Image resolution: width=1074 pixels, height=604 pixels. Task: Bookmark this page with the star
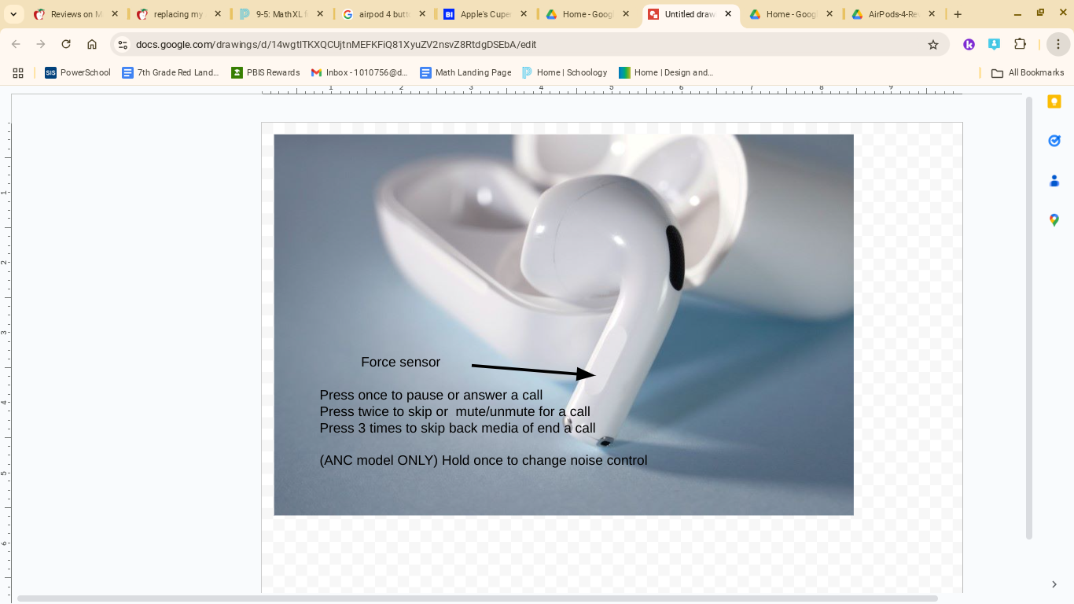click(933, 45)
